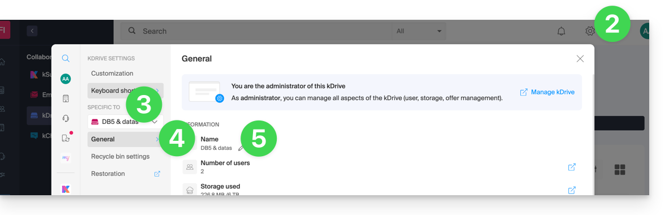Screen dimensions: 669x215
Task: Open external link beside Storage used
Action: 572,190
